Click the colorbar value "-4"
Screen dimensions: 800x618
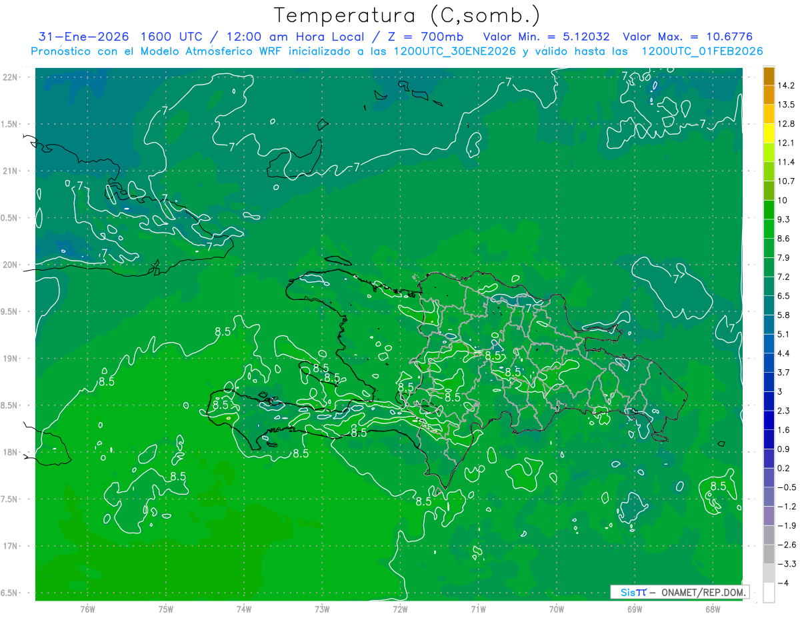click(783, 583)
